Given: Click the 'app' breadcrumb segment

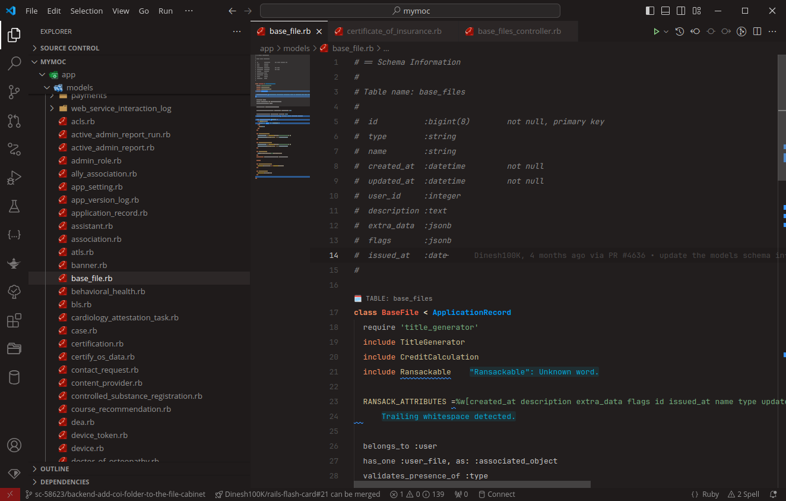Looking at the screenshot, I should coord(267,49).
